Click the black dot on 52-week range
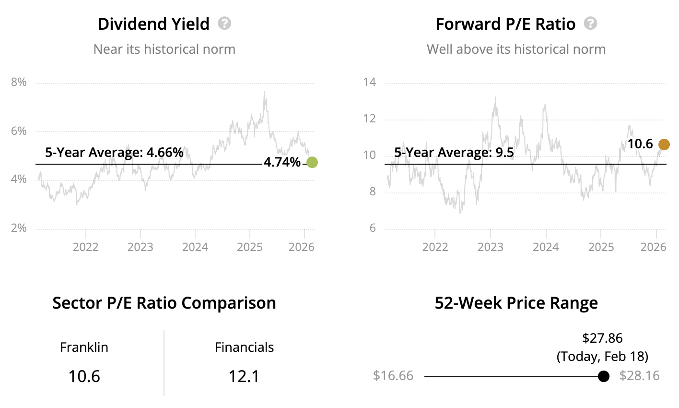 604,376
